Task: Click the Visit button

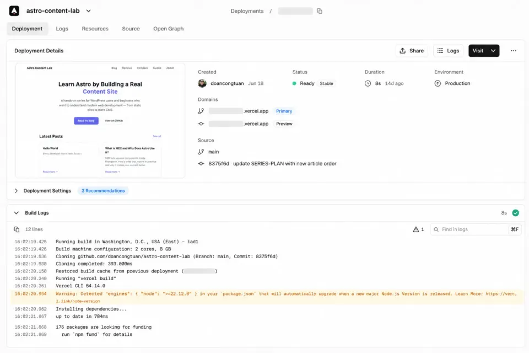Action: point(478,51)
